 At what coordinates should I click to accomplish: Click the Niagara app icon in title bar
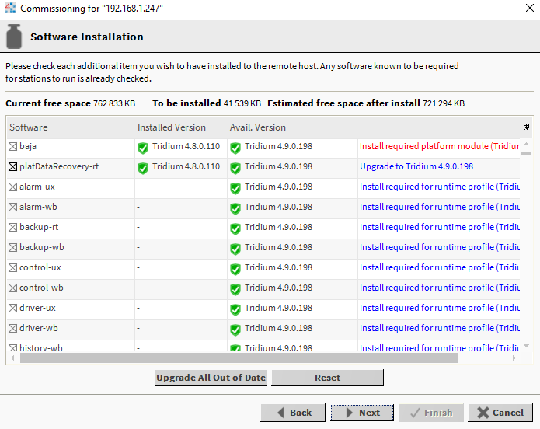pyautogui.click(x=9, y=9)
